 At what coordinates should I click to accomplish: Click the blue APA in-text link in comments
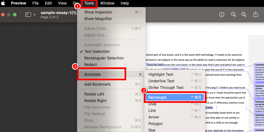tap(259, 98)
